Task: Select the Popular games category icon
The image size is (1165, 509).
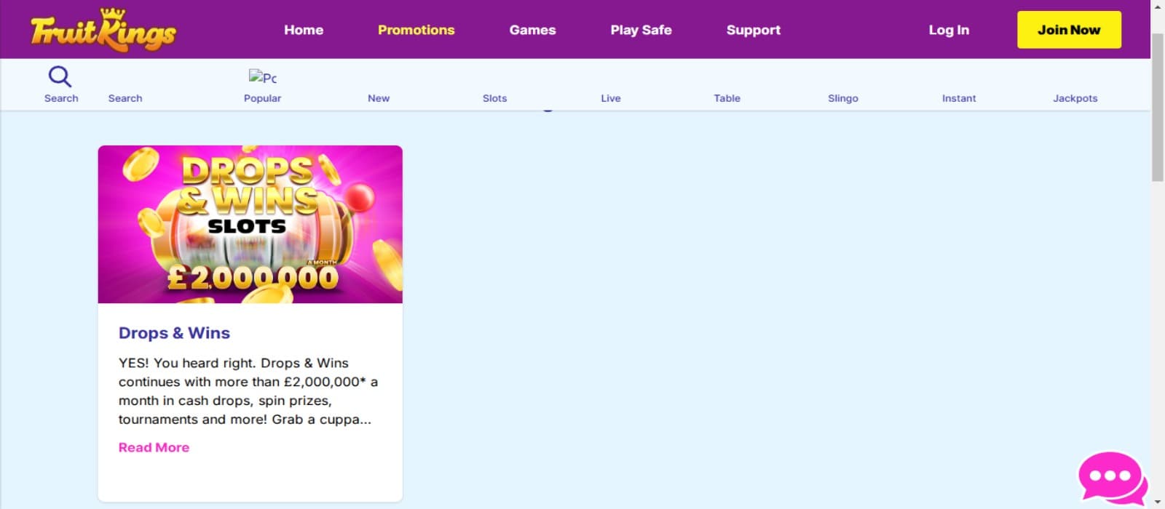Action: tap(262, 78)
